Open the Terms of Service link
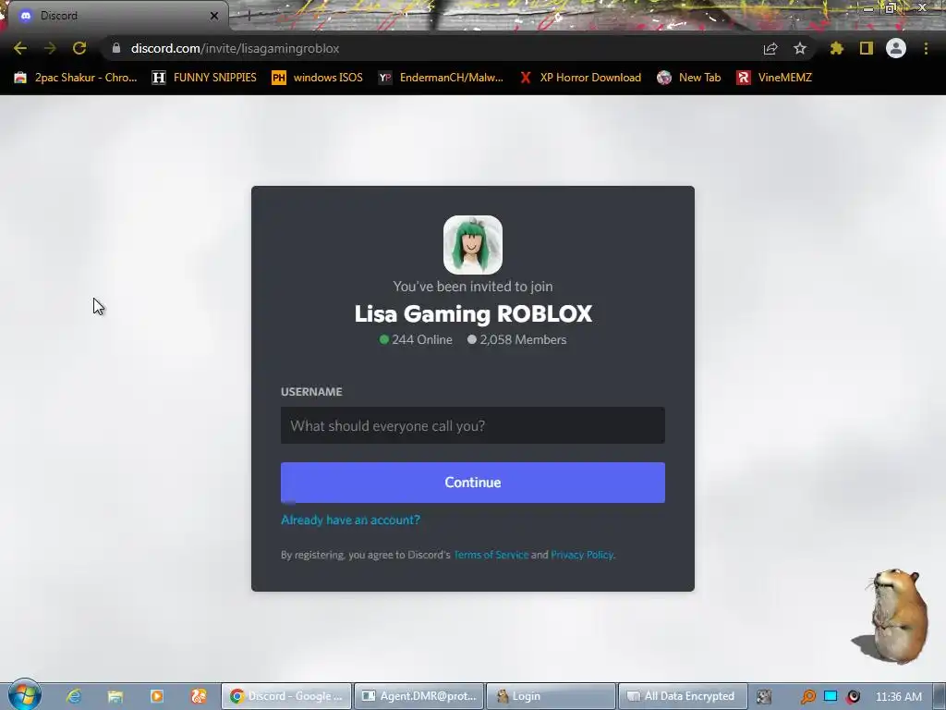This screenshot has height=710, width=946. pos(491,555)
